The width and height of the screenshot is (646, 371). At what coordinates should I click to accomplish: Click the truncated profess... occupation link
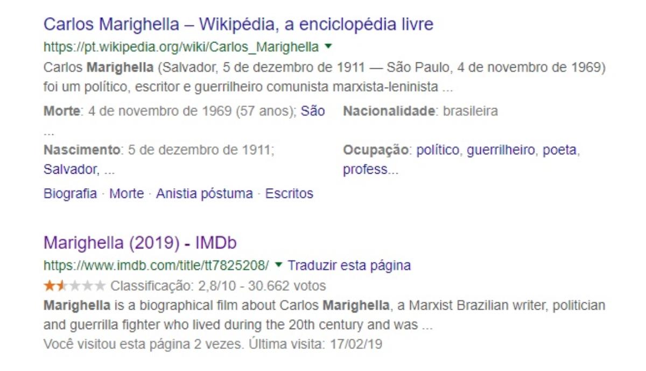point(370,169)
